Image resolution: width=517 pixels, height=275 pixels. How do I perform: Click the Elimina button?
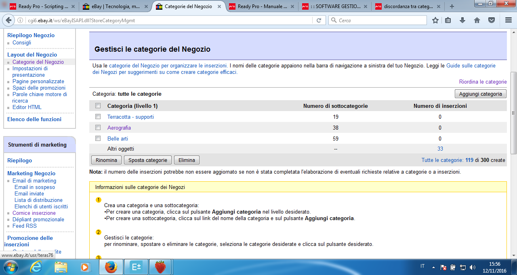[187, 160]
